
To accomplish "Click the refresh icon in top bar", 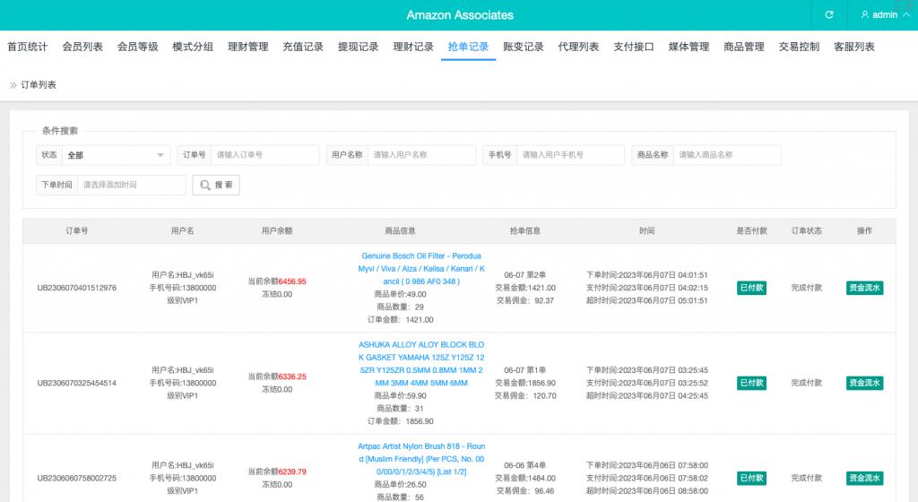I will [829, 15].
